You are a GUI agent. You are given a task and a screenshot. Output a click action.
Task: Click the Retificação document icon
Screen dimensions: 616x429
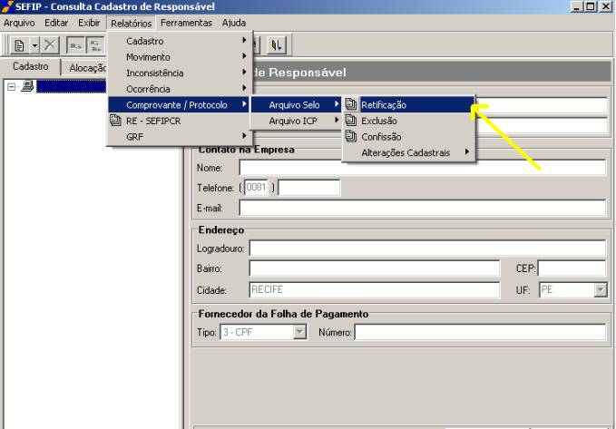[x=350, y=105]
